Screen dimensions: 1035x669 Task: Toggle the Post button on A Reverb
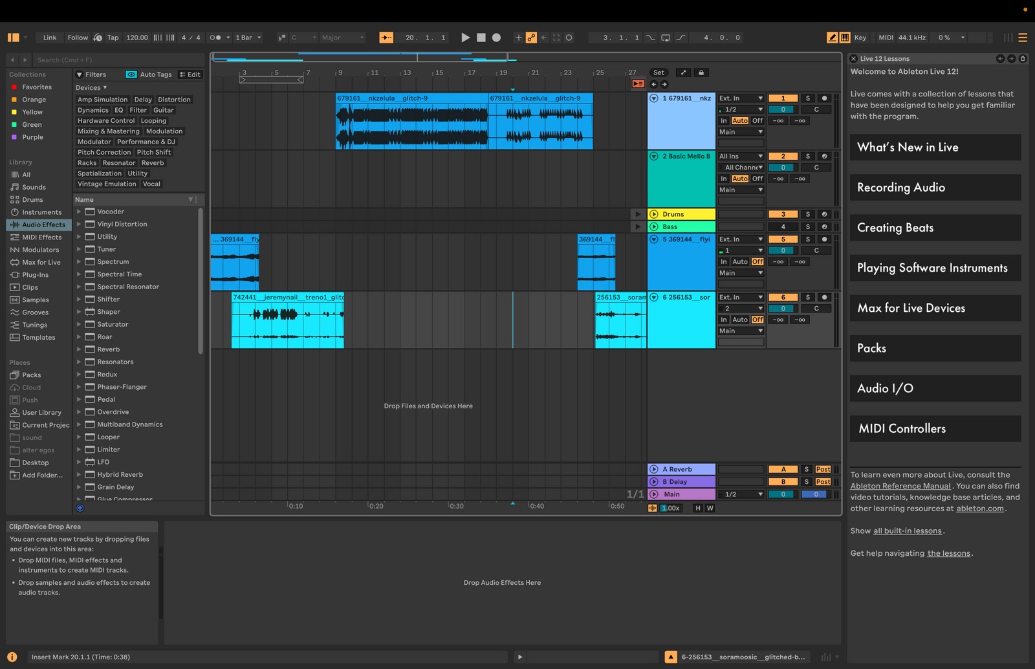(823, 469)
